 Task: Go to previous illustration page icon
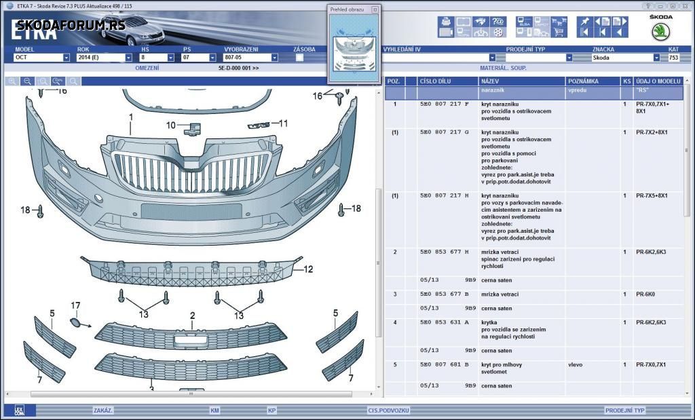(x=603, y=21)
